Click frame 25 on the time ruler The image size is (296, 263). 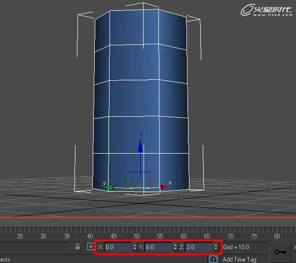(x=20, y=236)
